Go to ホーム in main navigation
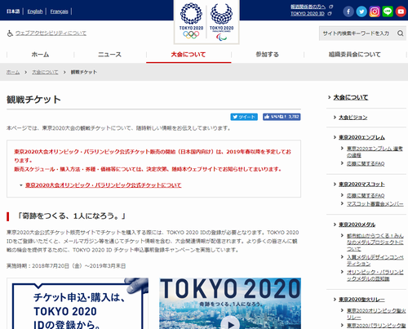The image size is (408, 329). coord(40,55)
